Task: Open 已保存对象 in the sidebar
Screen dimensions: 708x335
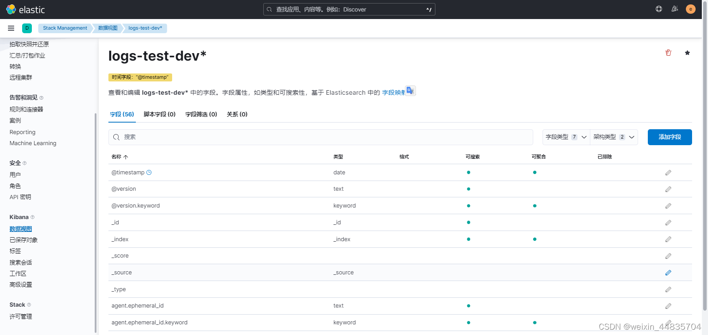Action: pyautogui.click(x=23, y=240)
